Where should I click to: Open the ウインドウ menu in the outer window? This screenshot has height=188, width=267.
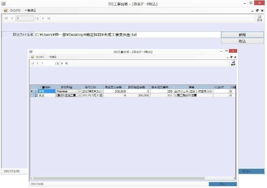pos(15,11)
